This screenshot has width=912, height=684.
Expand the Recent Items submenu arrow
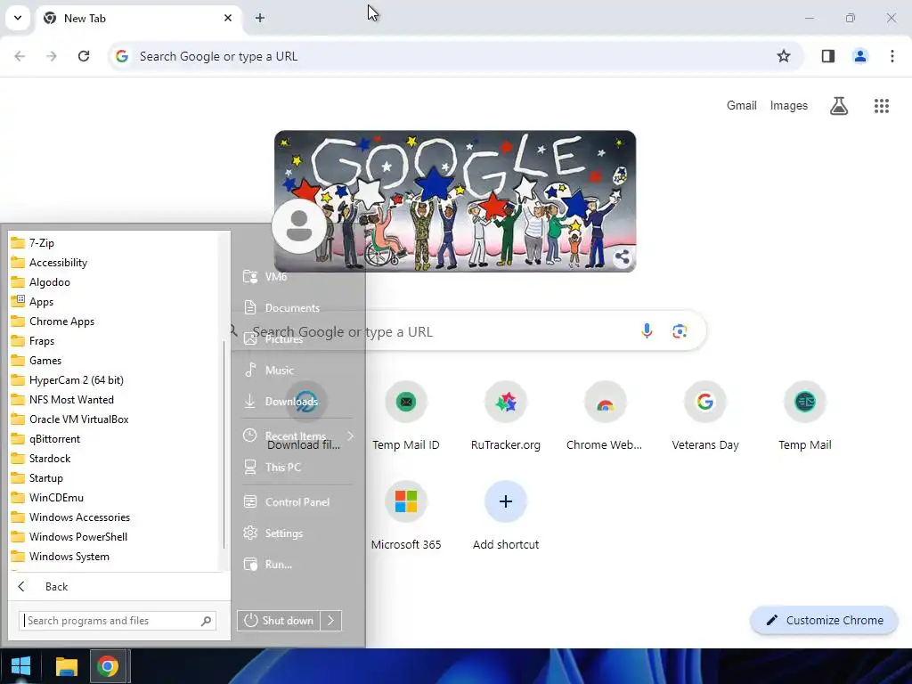click(350, 436)
